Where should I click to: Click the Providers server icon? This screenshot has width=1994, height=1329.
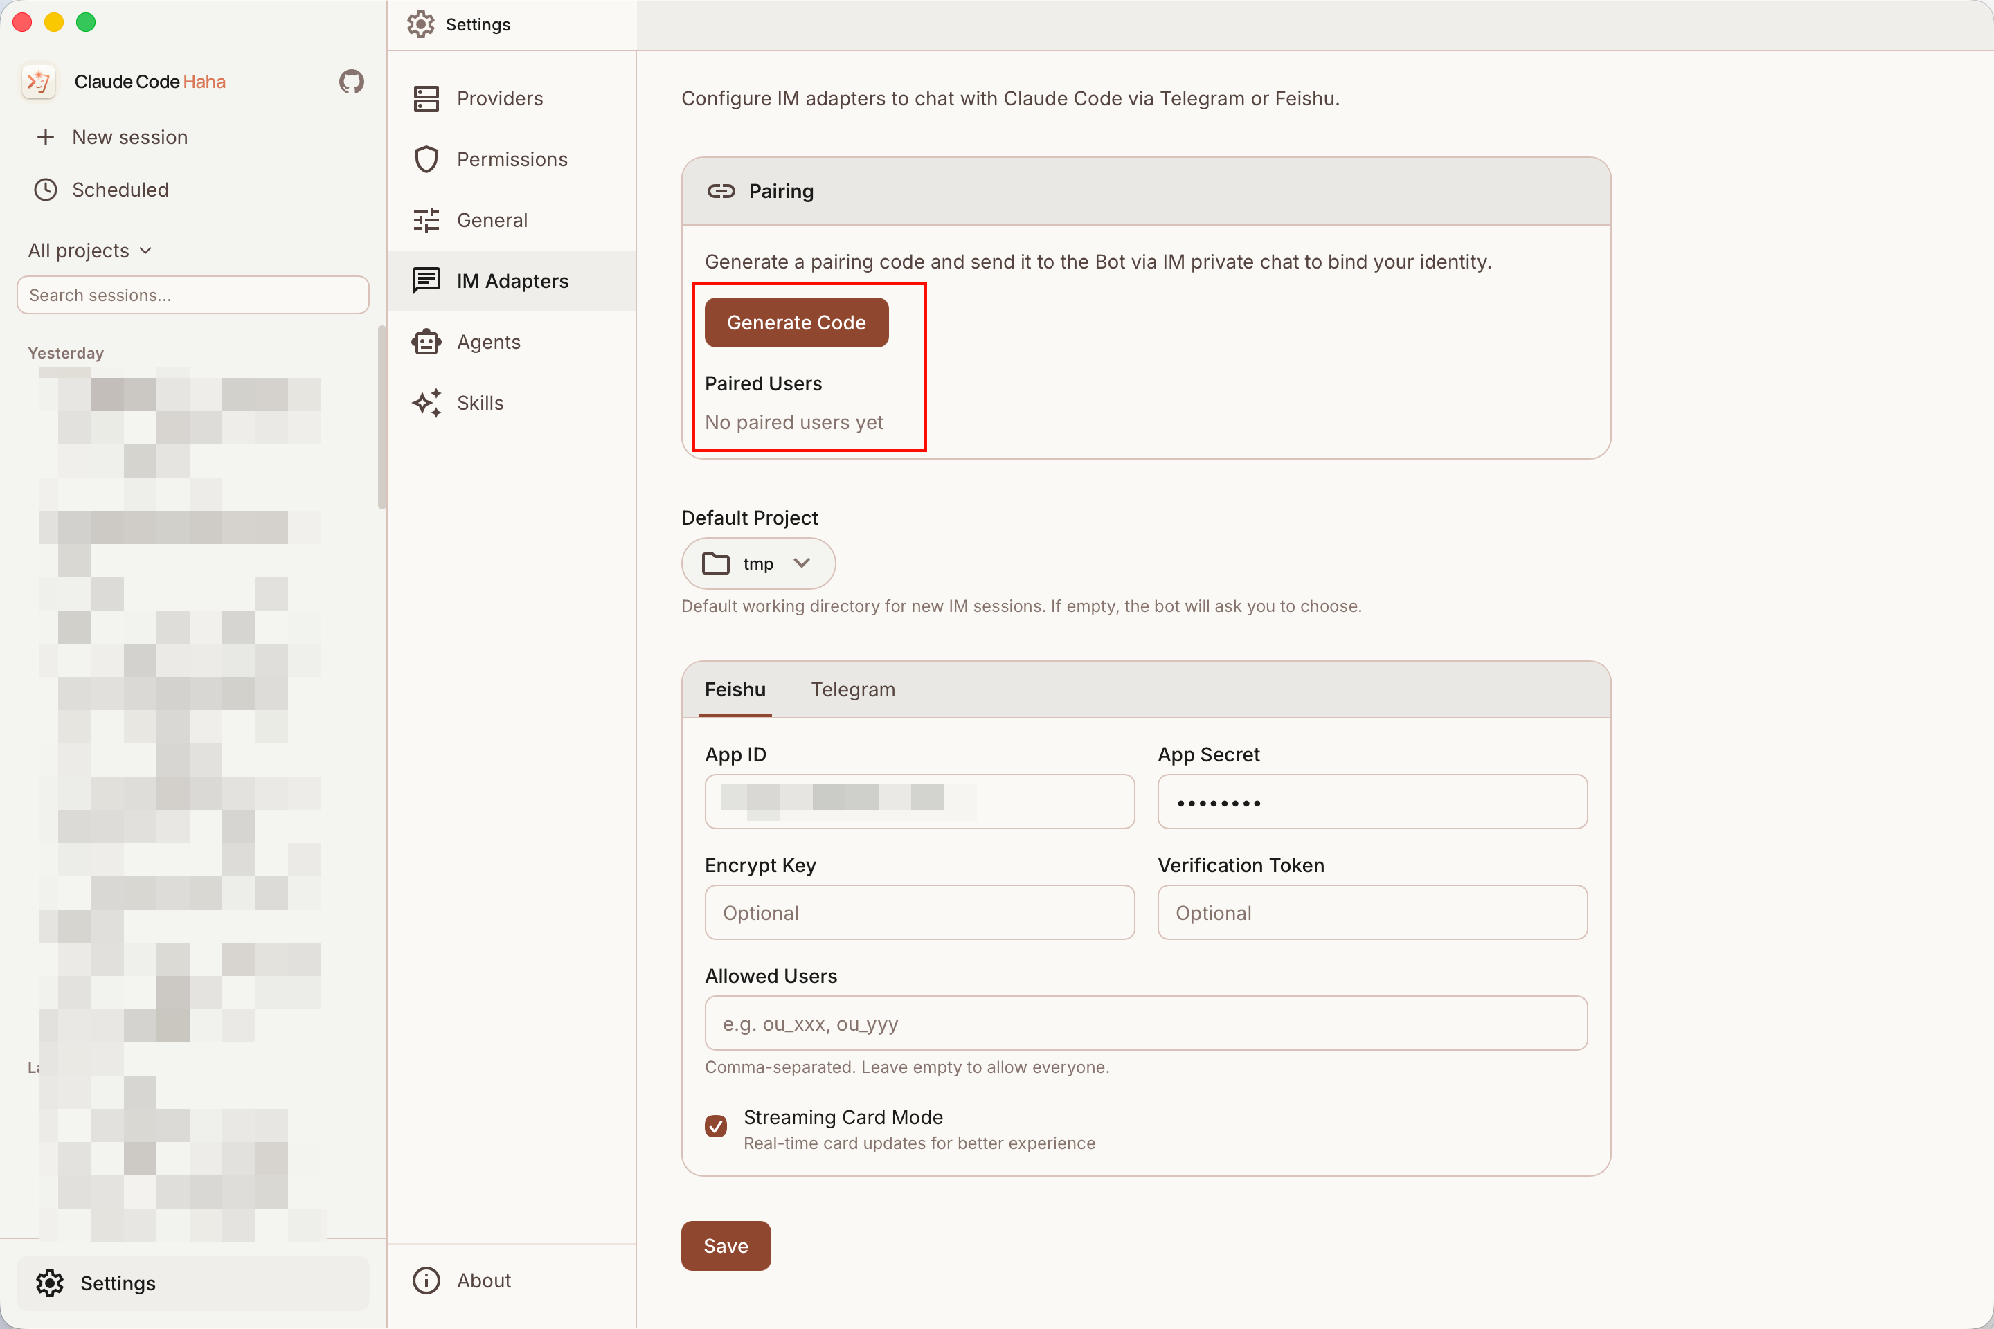tap(426, 98)
